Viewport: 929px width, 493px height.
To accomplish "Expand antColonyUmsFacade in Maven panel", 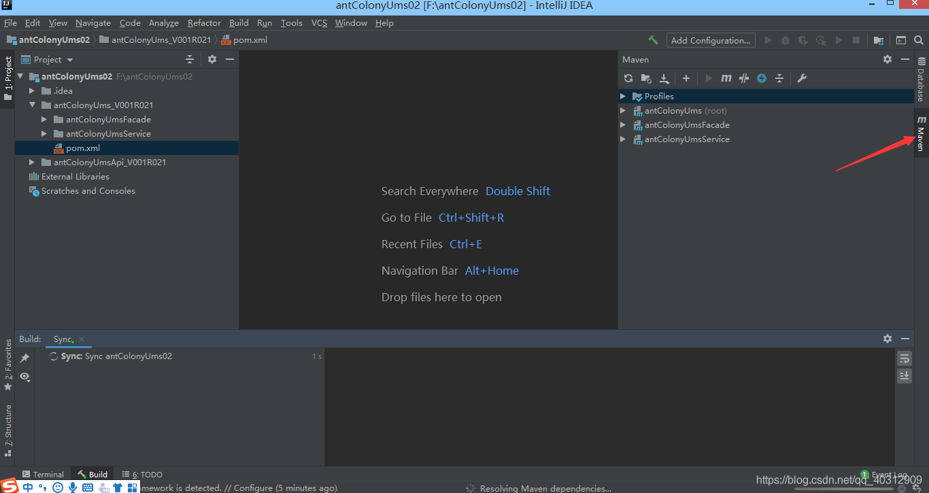I will click(x=623, y=124).
